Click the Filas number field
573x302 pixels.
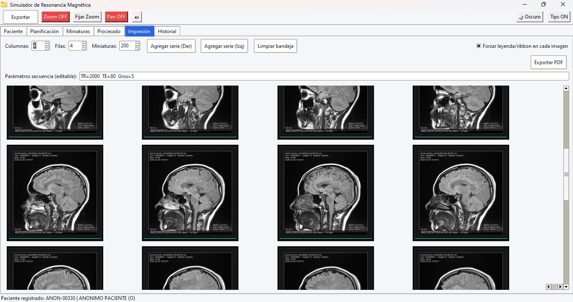pos(75,46)
